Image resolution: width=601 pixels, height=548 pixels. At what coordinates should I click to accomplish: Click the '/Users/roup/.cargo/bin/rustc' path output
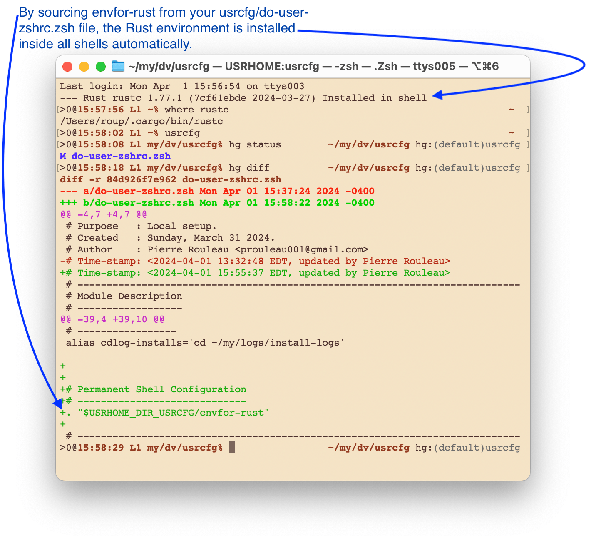click(x=141, y=121)
